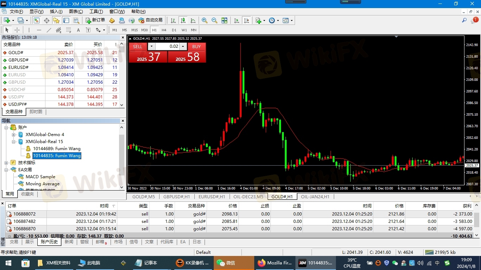Image resolution: width=481 pixels, height=270 pixels.
Task: Open the 交易 terminal tab
Action: click(14, 242)
